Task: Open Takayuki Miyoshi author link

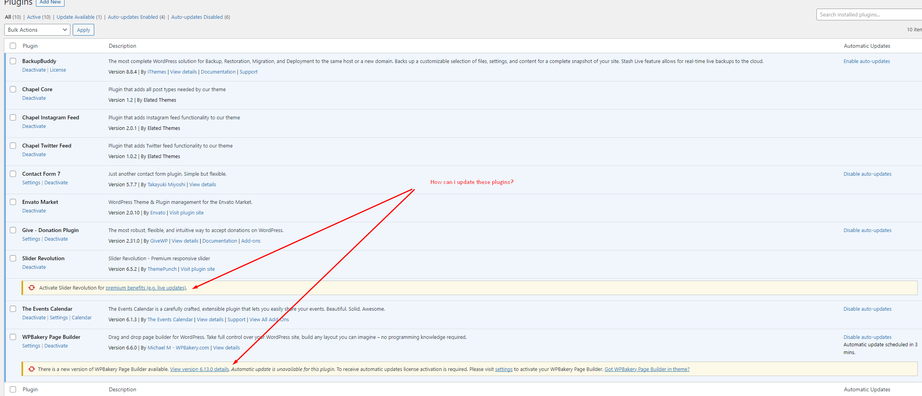Action: 166,185
